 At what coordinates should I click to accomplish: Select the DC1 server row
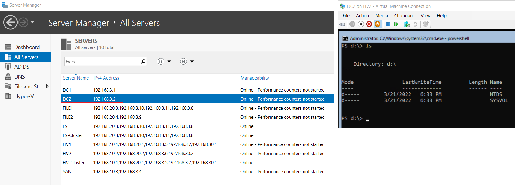click(x=197, y=90)
